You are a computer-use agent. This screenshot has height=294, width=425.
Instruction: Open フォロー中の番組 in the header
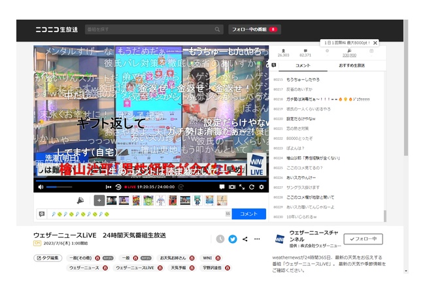click(254, 29)
